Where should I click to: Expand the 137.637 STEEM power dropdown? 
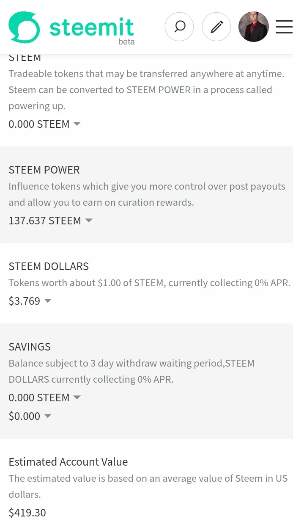tap(50, 221)
